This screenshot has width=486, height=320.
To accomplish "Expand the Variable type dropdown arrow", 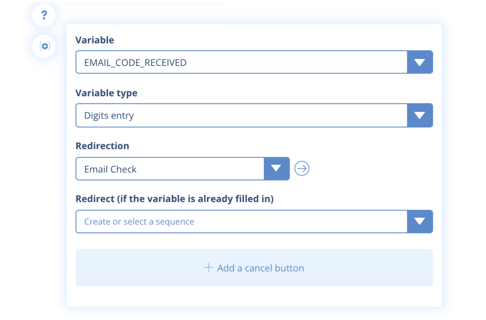I will pos(420,115).
